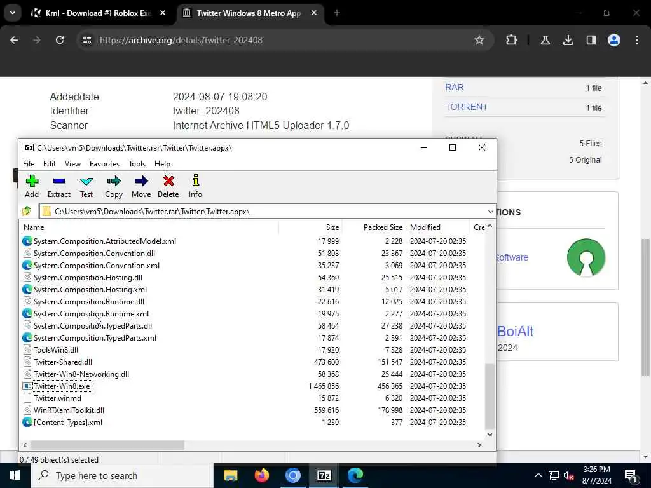651x488 pixels.
Task: Open the browser extensions puzzle icon
Action: [x=512, y=40]
